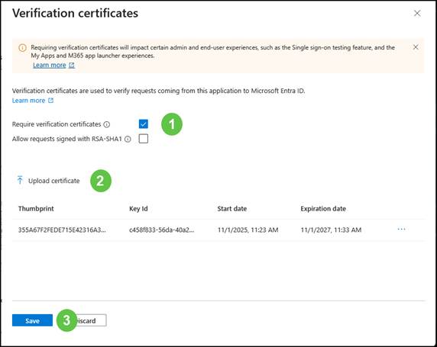Viewport: 437px width, 347px height.
Task: Click info icon next to RSA-SHA1 option
Action: [x=128, y=139]
